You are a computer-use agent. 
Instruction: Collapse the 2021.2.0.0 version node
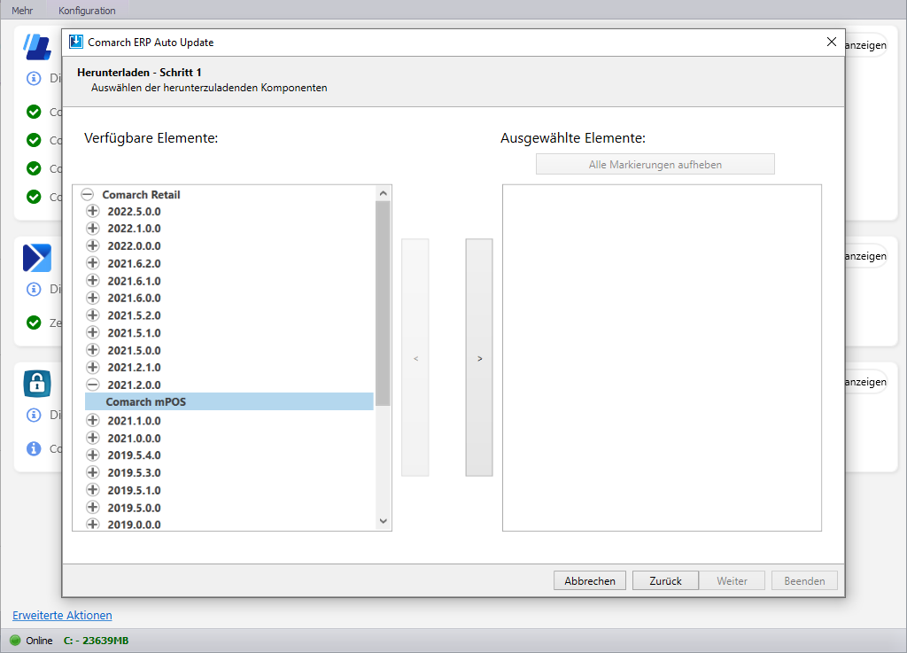tap(92, 385)
